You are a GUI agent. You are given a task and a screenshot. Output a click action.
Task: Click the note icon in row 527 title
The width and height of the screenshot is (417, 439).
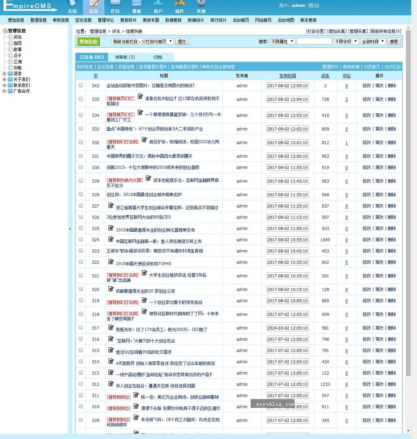pyautogui.click(x=111, y=205)
